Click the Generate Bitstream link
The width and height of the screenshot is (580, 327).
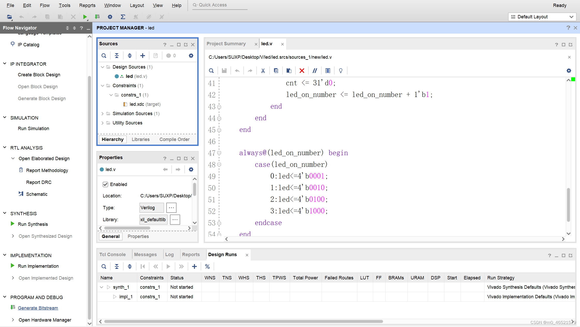pyautogui.click(x=38, y=308)
